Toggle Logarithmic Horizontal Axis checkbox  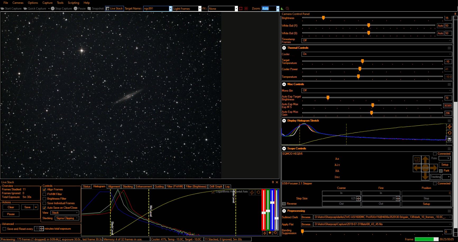pyautogui.click(x=213, y=192)
